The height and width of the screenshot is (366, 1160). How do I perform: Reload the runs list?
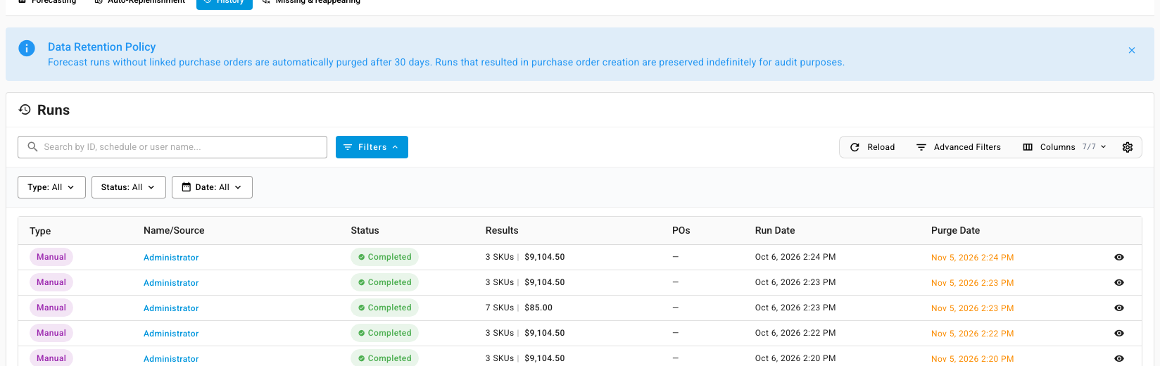click(x=873, y=147)
